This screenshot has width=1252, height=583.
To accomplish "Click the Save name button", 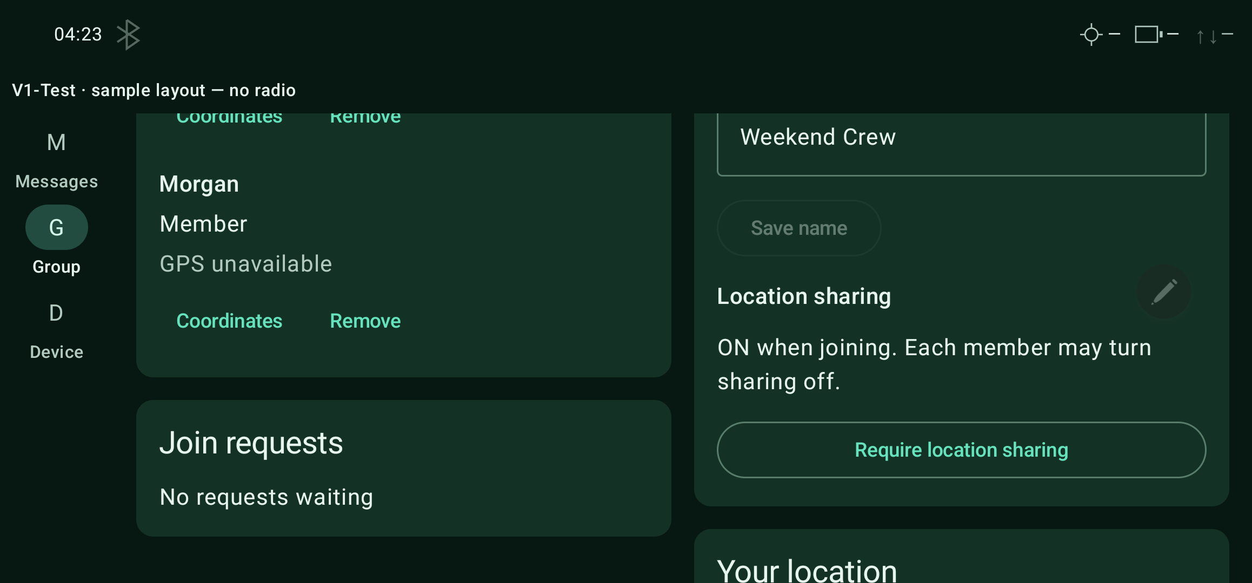I will pyautogui.click(x=799, y=228).
